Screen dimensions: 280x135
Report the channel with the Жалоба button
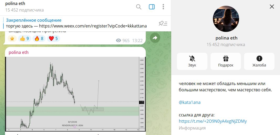point(259,61)
